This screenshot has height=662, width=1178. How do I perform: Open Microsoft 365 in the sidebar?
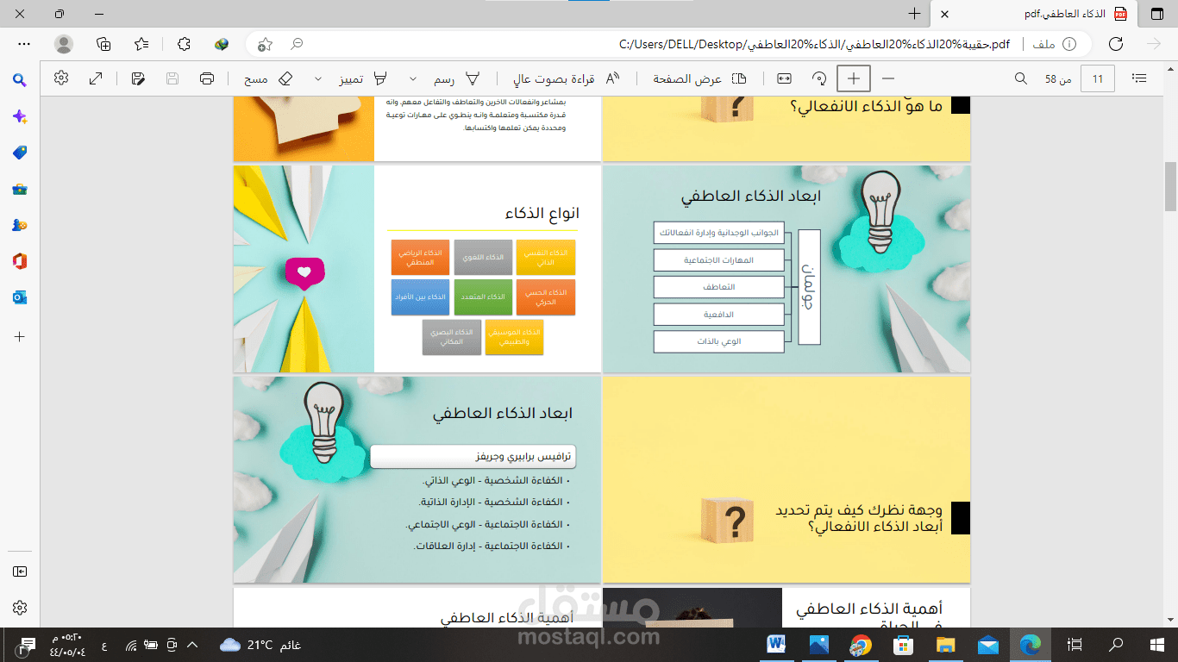click(20, 261)
